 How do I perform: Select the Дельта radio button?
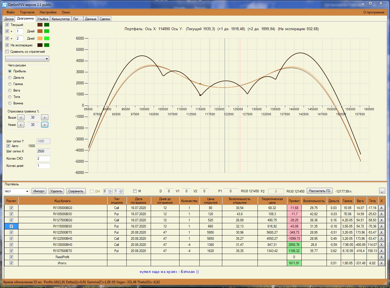pyautogui.click(x=10, y=78)
